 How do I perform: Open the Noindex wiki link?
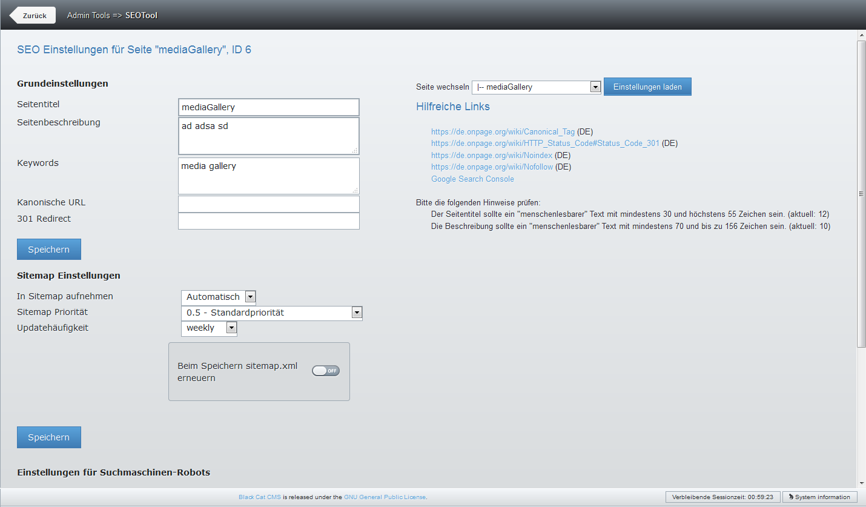(x=491, y=155)
